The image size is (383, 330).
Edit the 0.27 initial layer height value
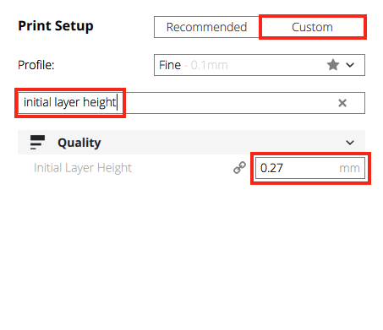point(310,168)
